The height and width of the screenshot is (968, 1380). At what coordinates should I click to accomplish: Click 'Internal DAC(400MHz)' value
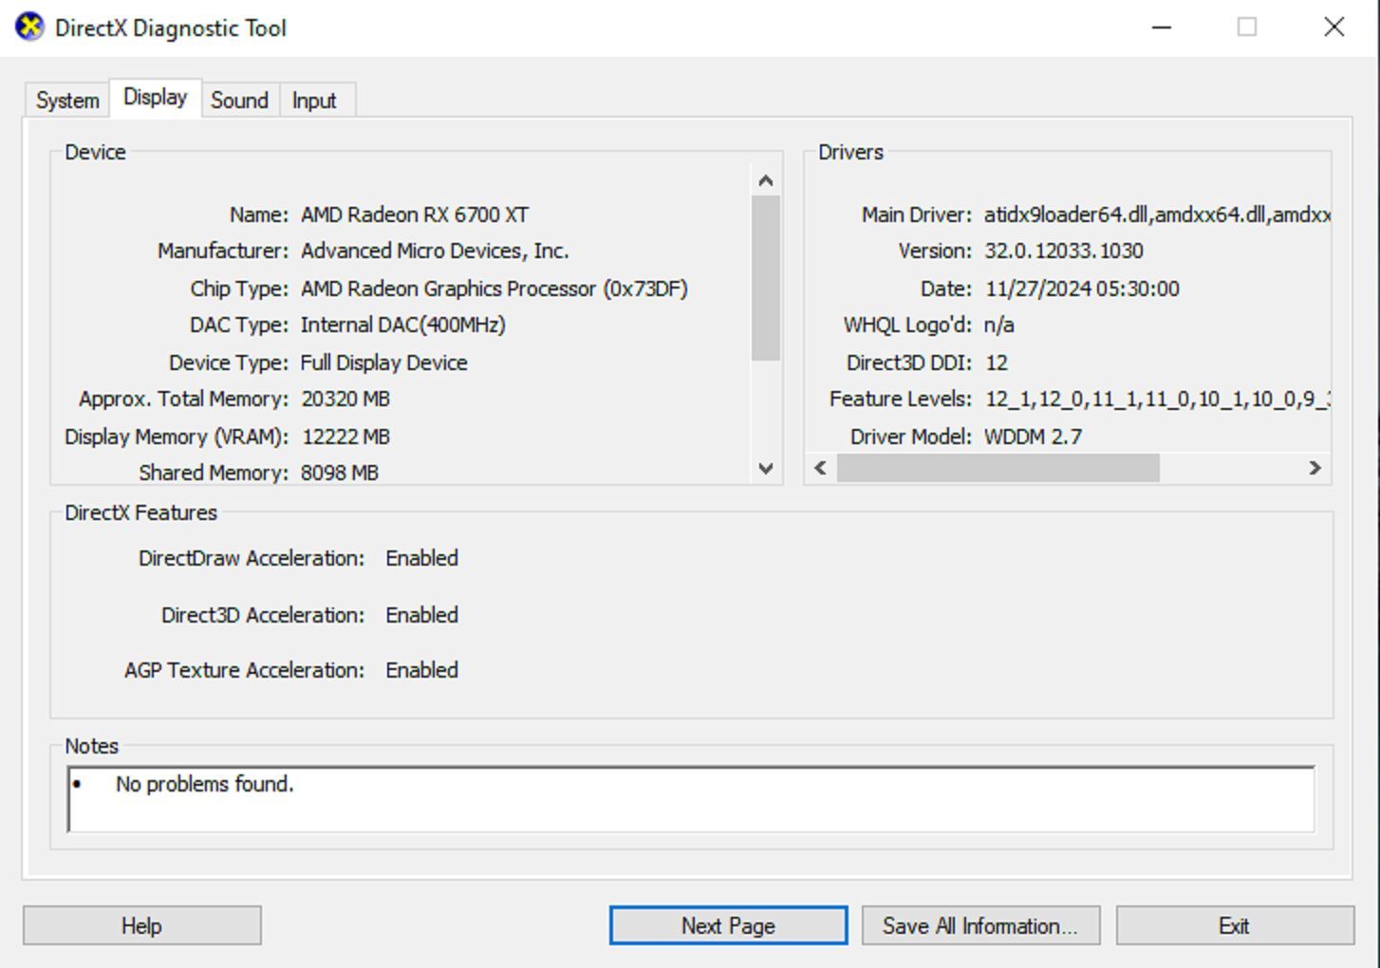403,325
